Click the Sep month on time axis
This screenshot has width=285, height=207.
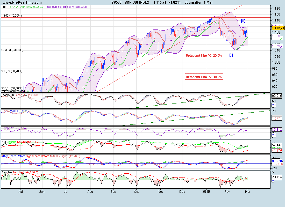point(113,191)
